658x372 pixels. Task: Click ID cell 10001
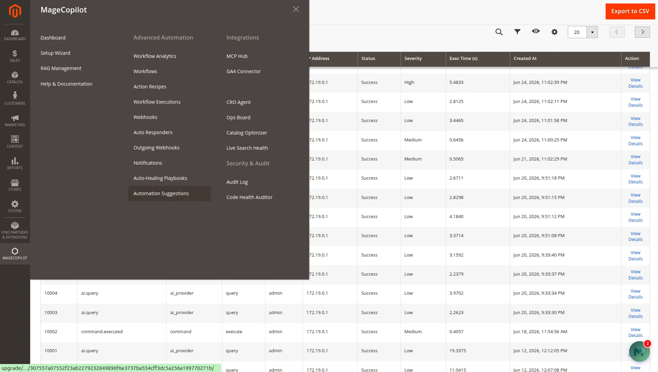59,351
